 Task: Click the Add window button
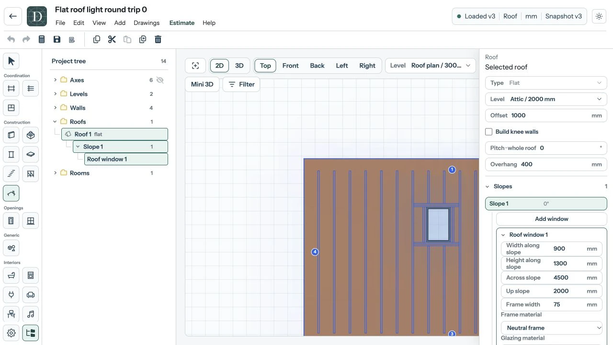(x=552, y=219)
